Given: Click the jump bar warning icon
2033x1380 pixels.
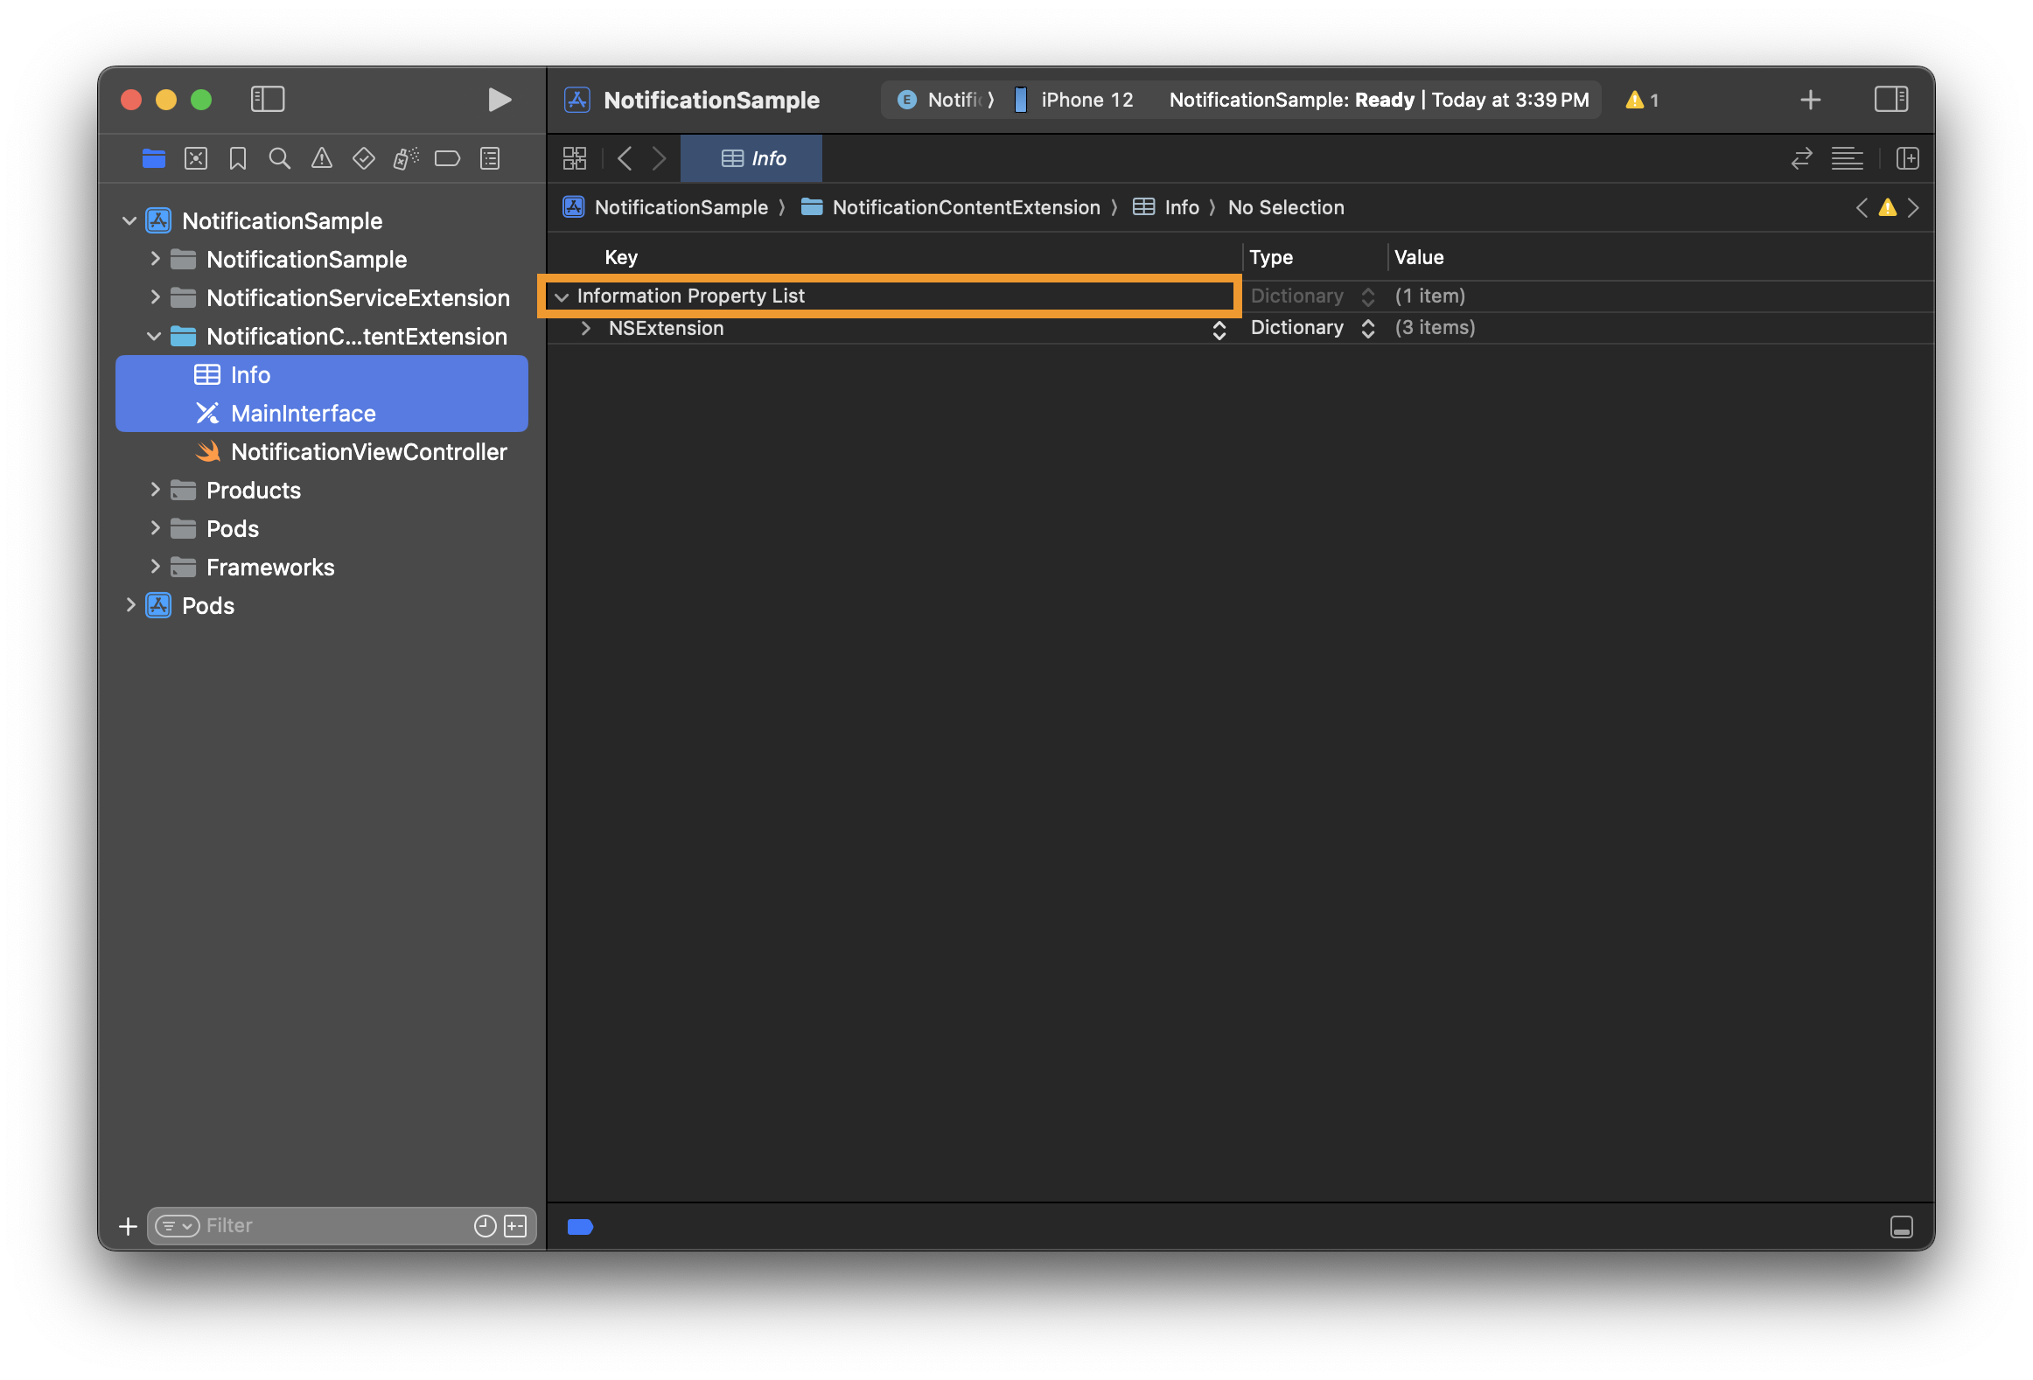Looking at the screenshot, I should (x=1888, y=207).
